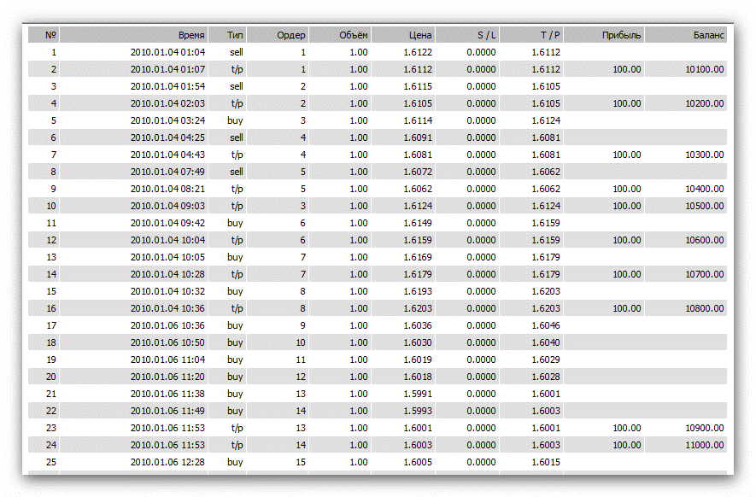Click price 1.6193 in row 15

418,292
